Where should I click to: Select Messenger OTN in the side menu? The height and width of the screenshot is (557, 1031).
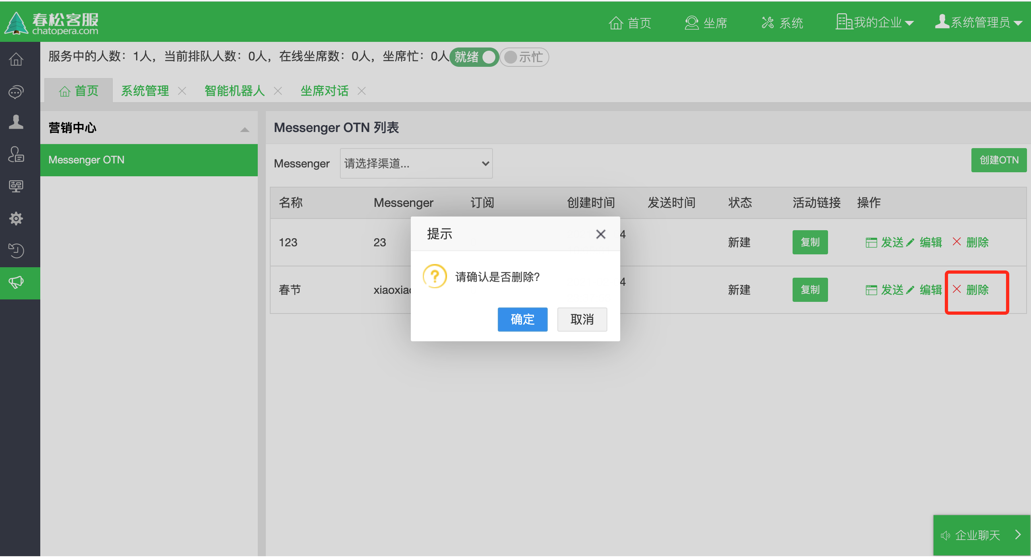pos(149,160)
